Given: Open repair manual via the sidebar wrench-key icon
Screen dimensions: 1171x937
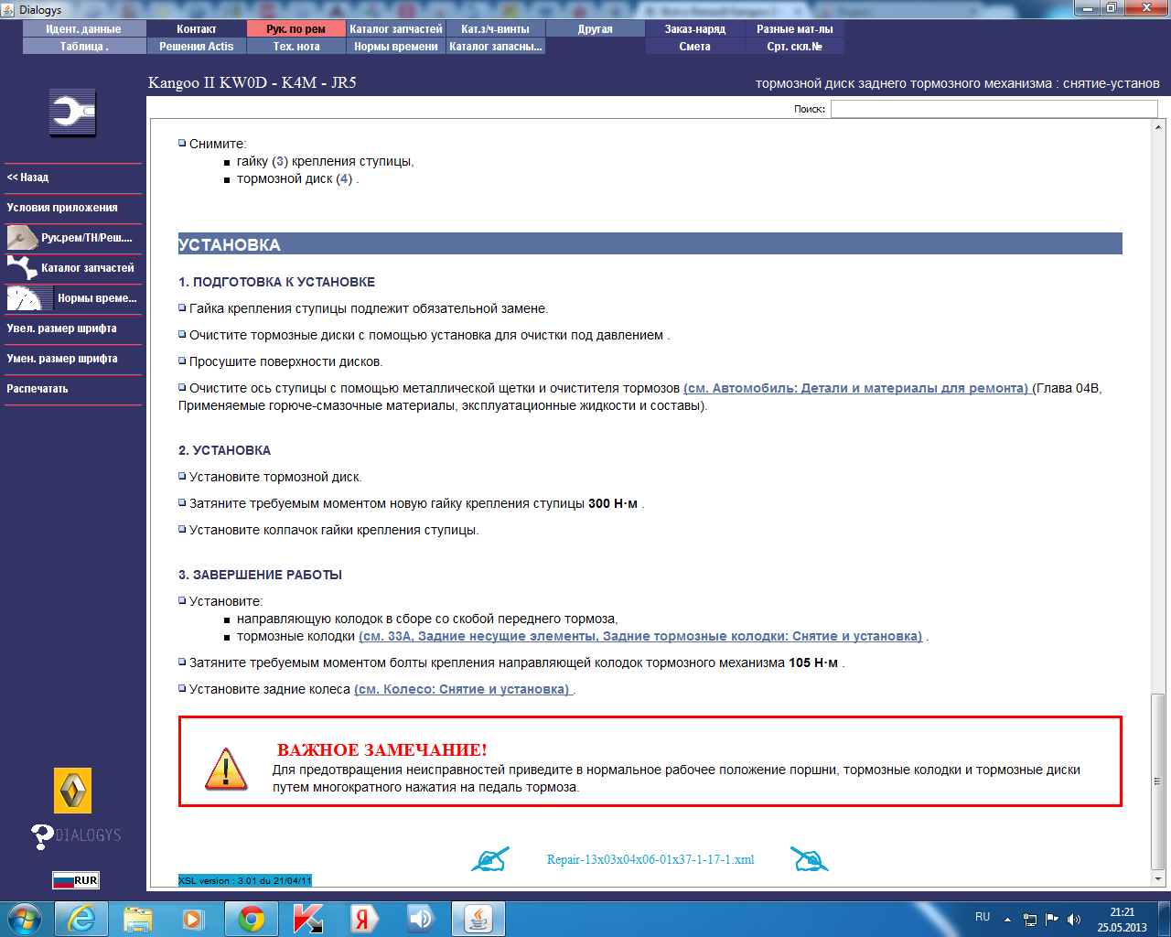Looking at the screenshot, I should point(22,238).
